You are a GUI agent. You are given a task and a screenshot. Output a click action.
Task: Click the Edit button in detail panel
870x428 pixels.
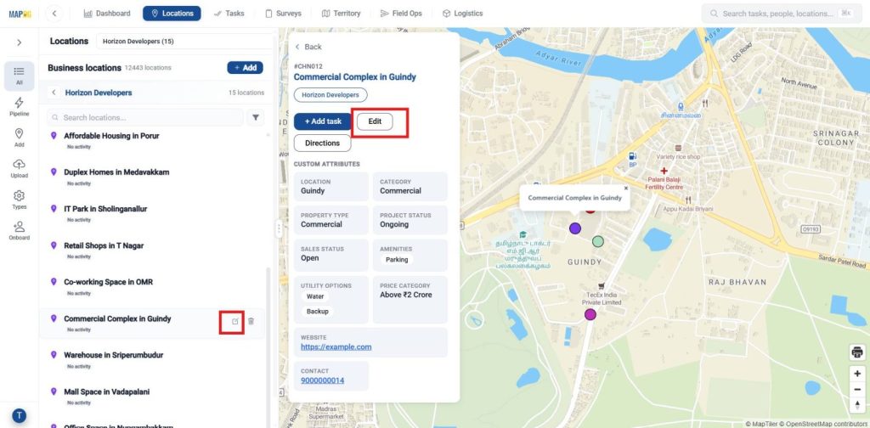coord(375,121)
